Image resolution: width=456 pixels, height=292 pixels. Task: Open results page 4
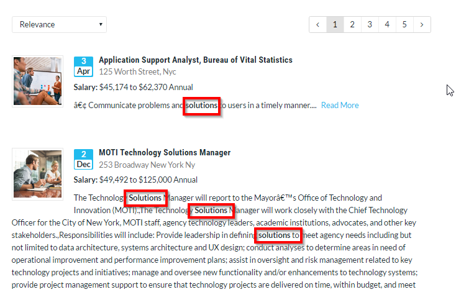coord(387,25)
